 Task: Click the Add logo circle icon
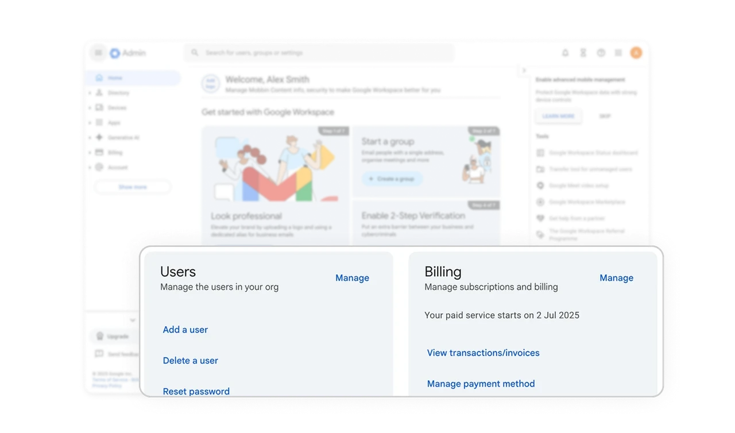pyautogui.click(x=211, y=84)
